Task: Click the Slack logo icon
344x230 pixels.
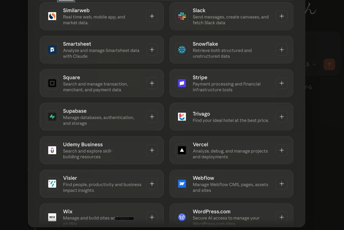Action: (182, 16)
